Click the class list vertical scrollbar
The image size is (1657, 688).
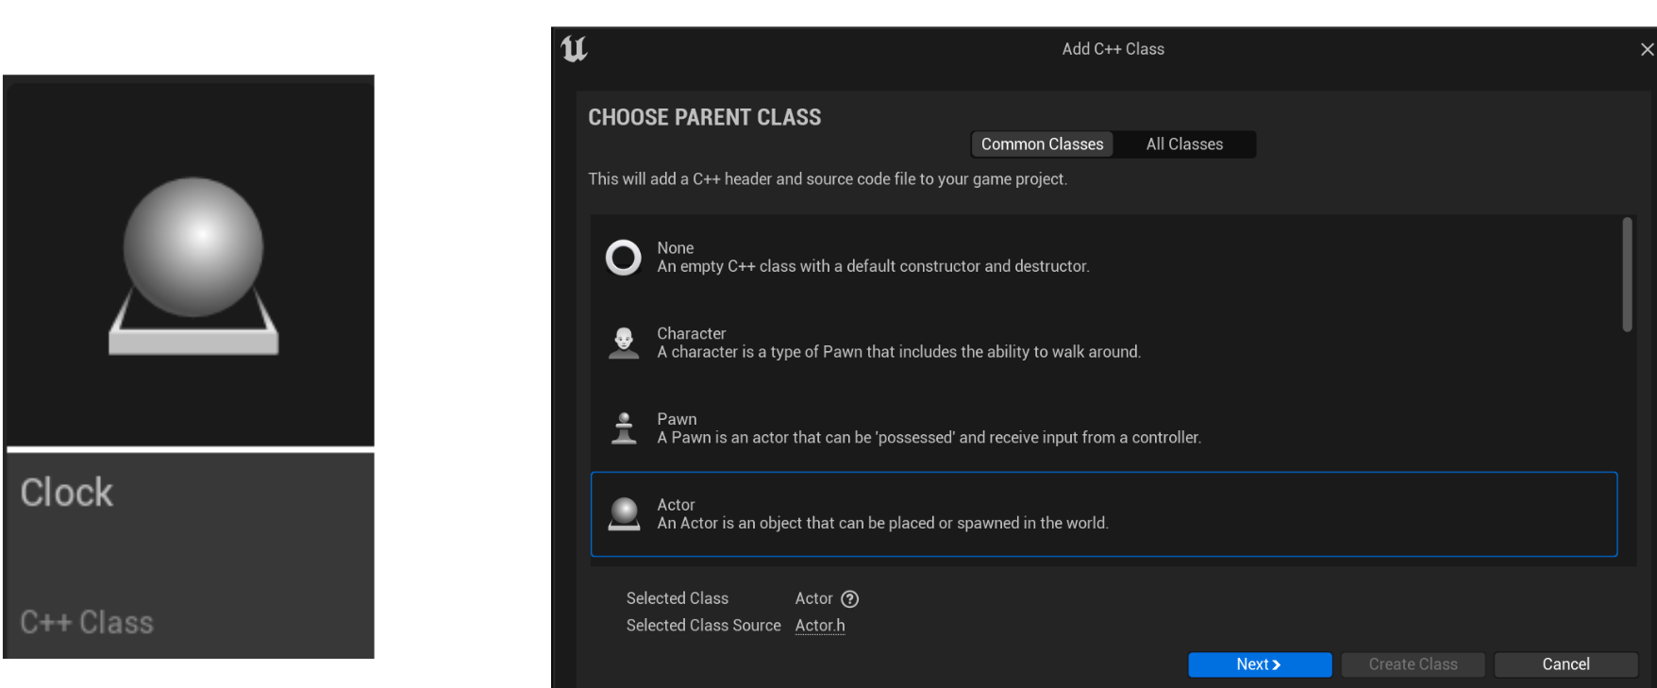tap(1627, 275)
